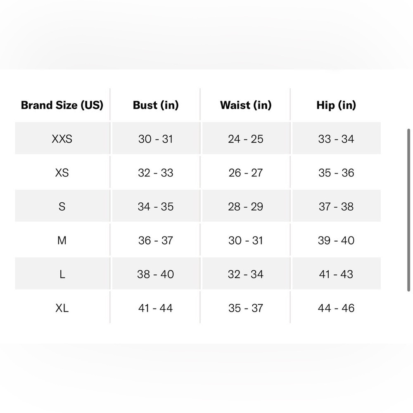This screenshot has height=413, width=413.
Task: Select the XL size label
Action: click(x=62, y=308)
